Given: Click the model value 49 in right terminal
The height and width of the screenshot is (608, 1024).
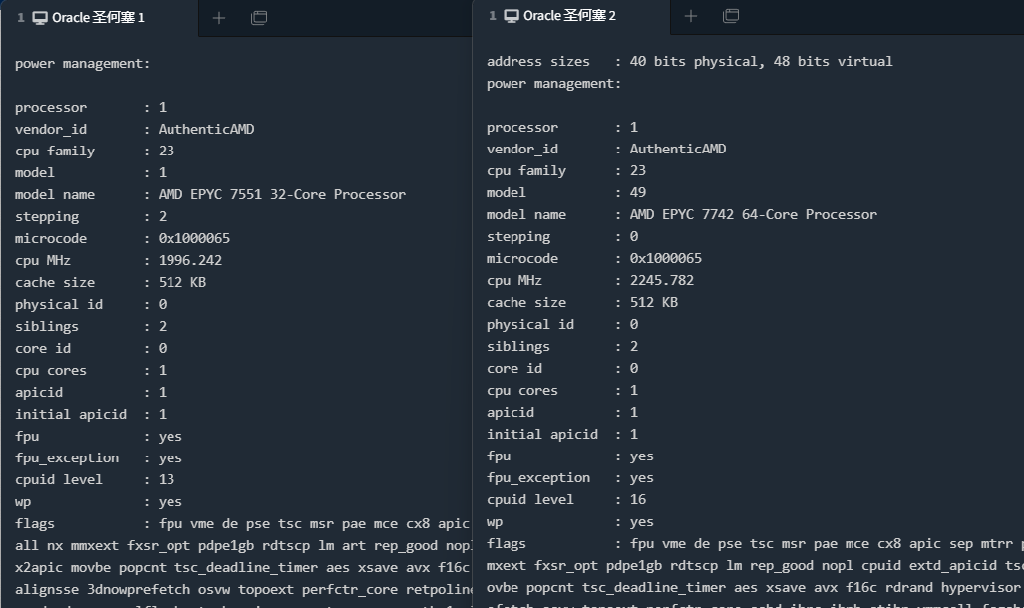Looking at the screenshot, I should tap(637, 192).
